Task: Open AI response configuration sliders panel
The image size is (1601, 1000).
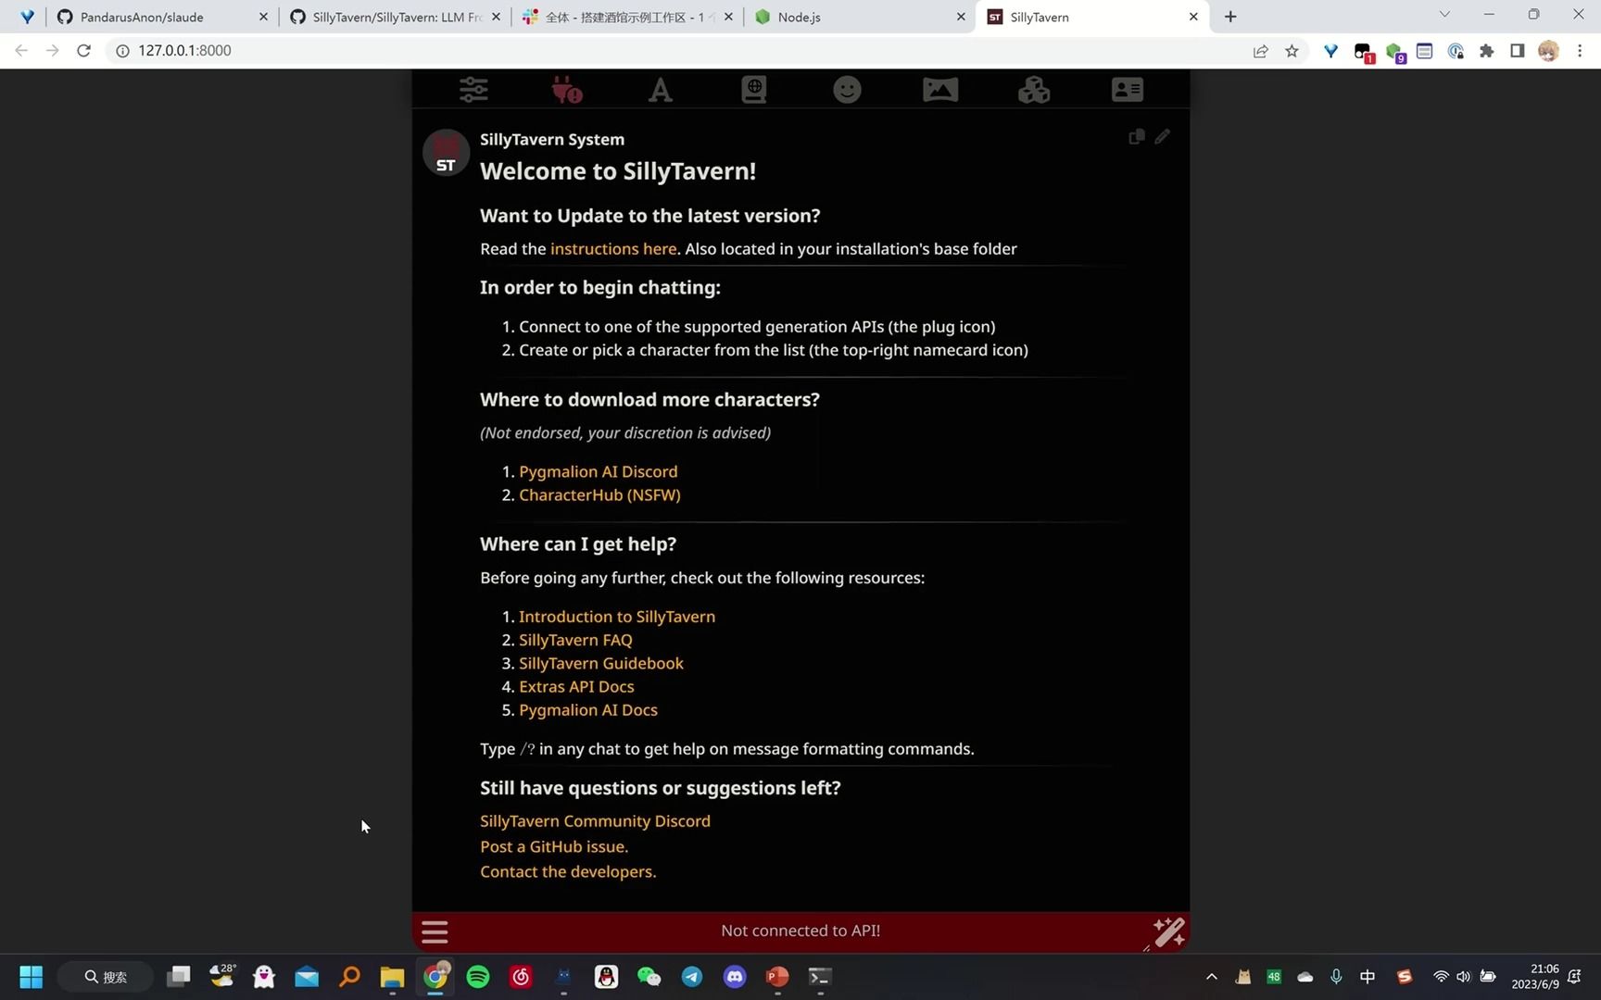Action: tap(473, 90)
